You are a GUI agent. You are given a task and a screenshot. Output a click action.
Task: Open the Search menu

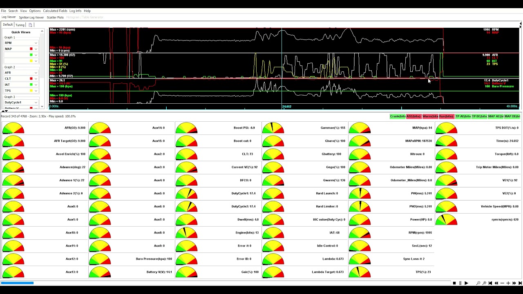coord(13,11)
